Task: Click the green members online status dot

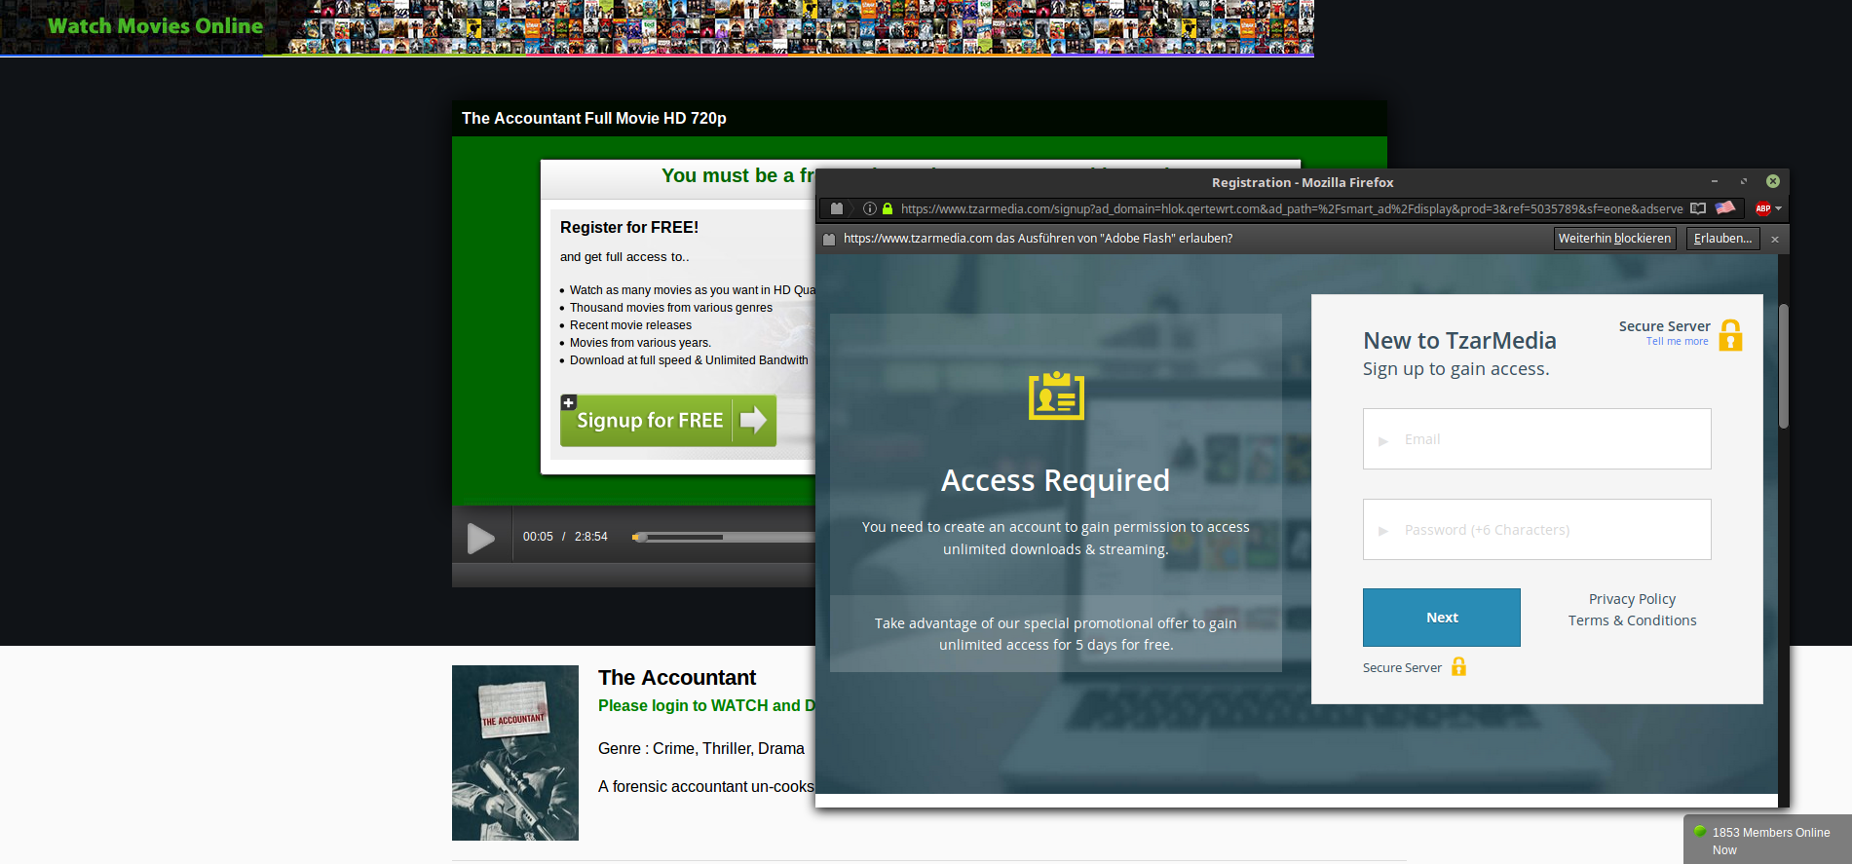Action: click(x=1700, y=832)
